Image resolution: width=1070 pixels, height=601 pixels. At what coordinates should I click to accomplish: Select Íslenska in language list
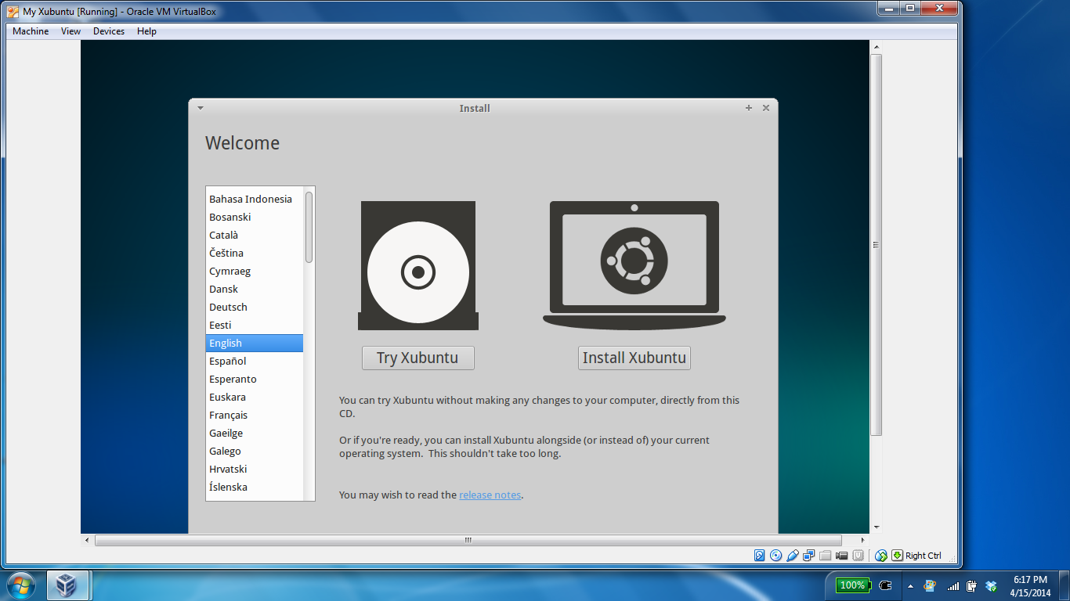[x=255, y=487]
